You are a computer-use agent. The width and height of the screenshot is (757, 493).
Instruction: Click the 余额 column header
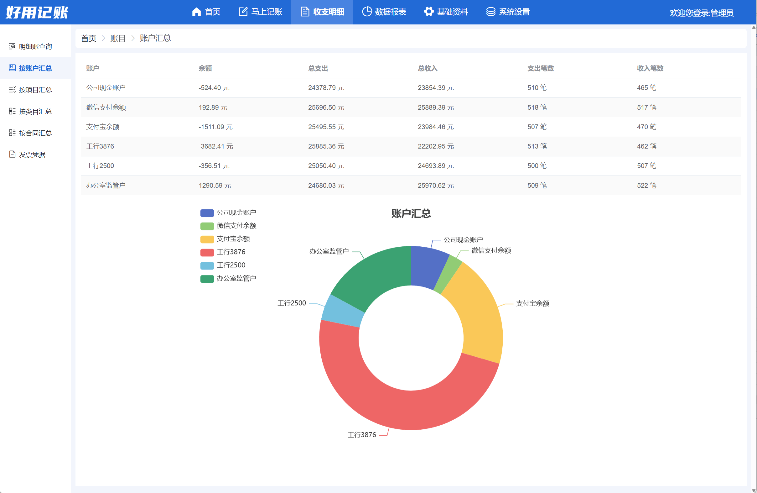(205, 68)
